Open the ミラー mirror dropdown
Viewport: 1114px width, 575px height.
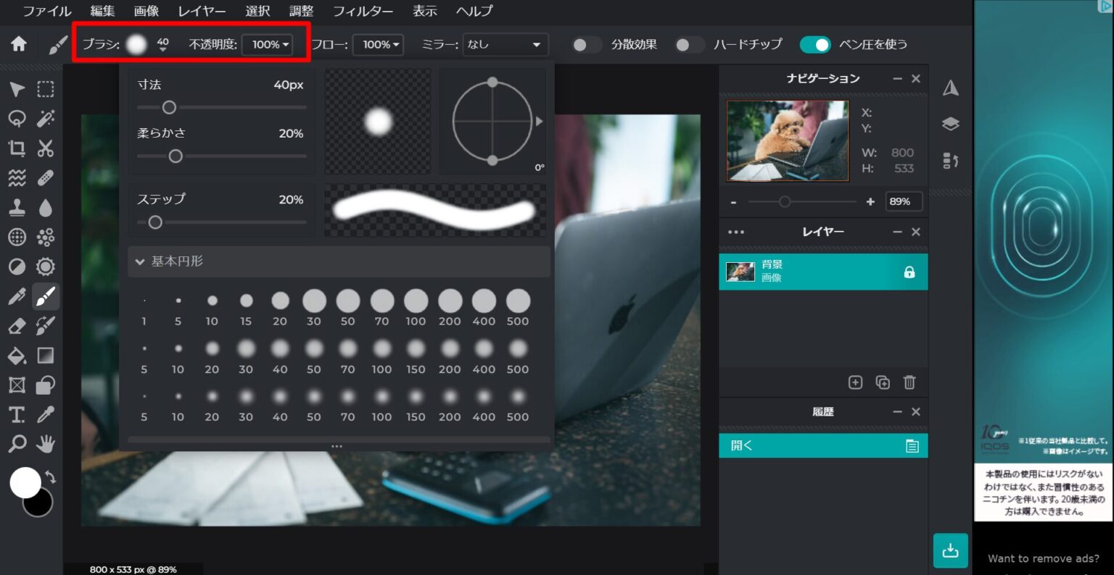coord(505,44)
